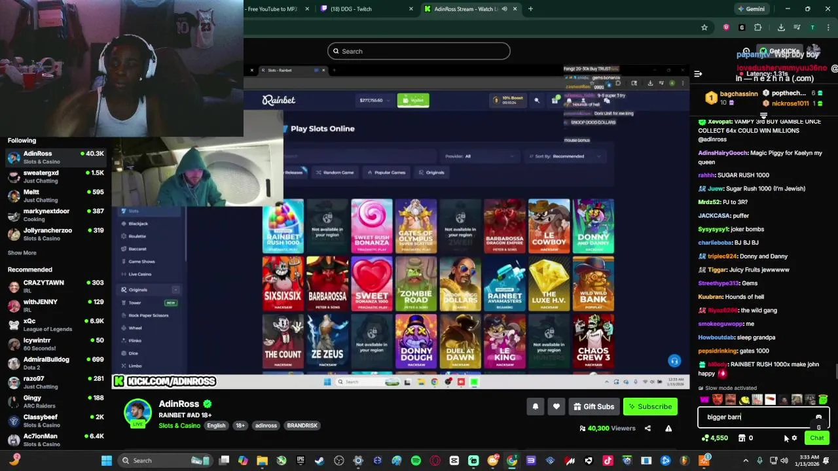Open Meltt channel in Following list
Image resolution: width=838 pixels, height=471 pixels.
pos(55,196)
